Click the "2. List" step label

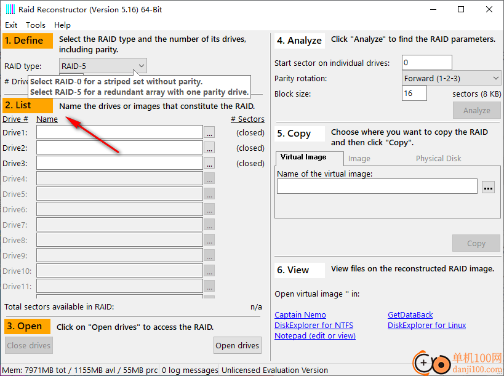tap(28, 105)
